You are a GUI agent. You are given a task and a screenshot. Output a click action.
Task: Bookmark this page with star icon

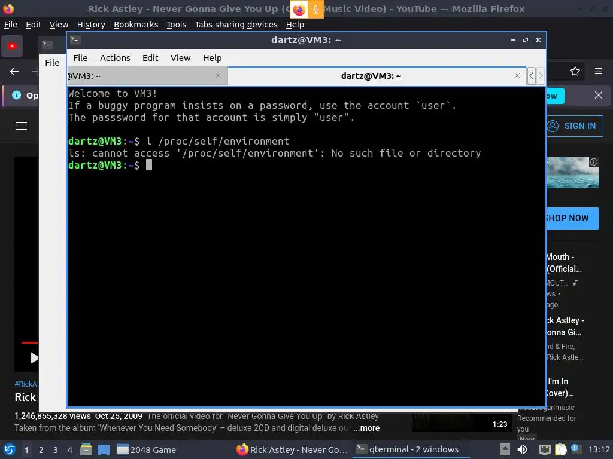tap(575, 72)
